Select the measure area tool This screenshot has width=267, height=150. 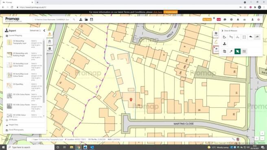pos(238,37)
